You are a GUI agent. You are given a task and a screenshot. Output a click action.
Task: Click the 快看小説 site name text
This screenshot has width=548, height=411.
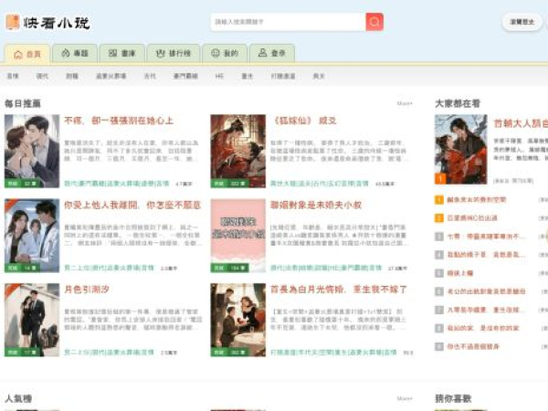[57, 23]
